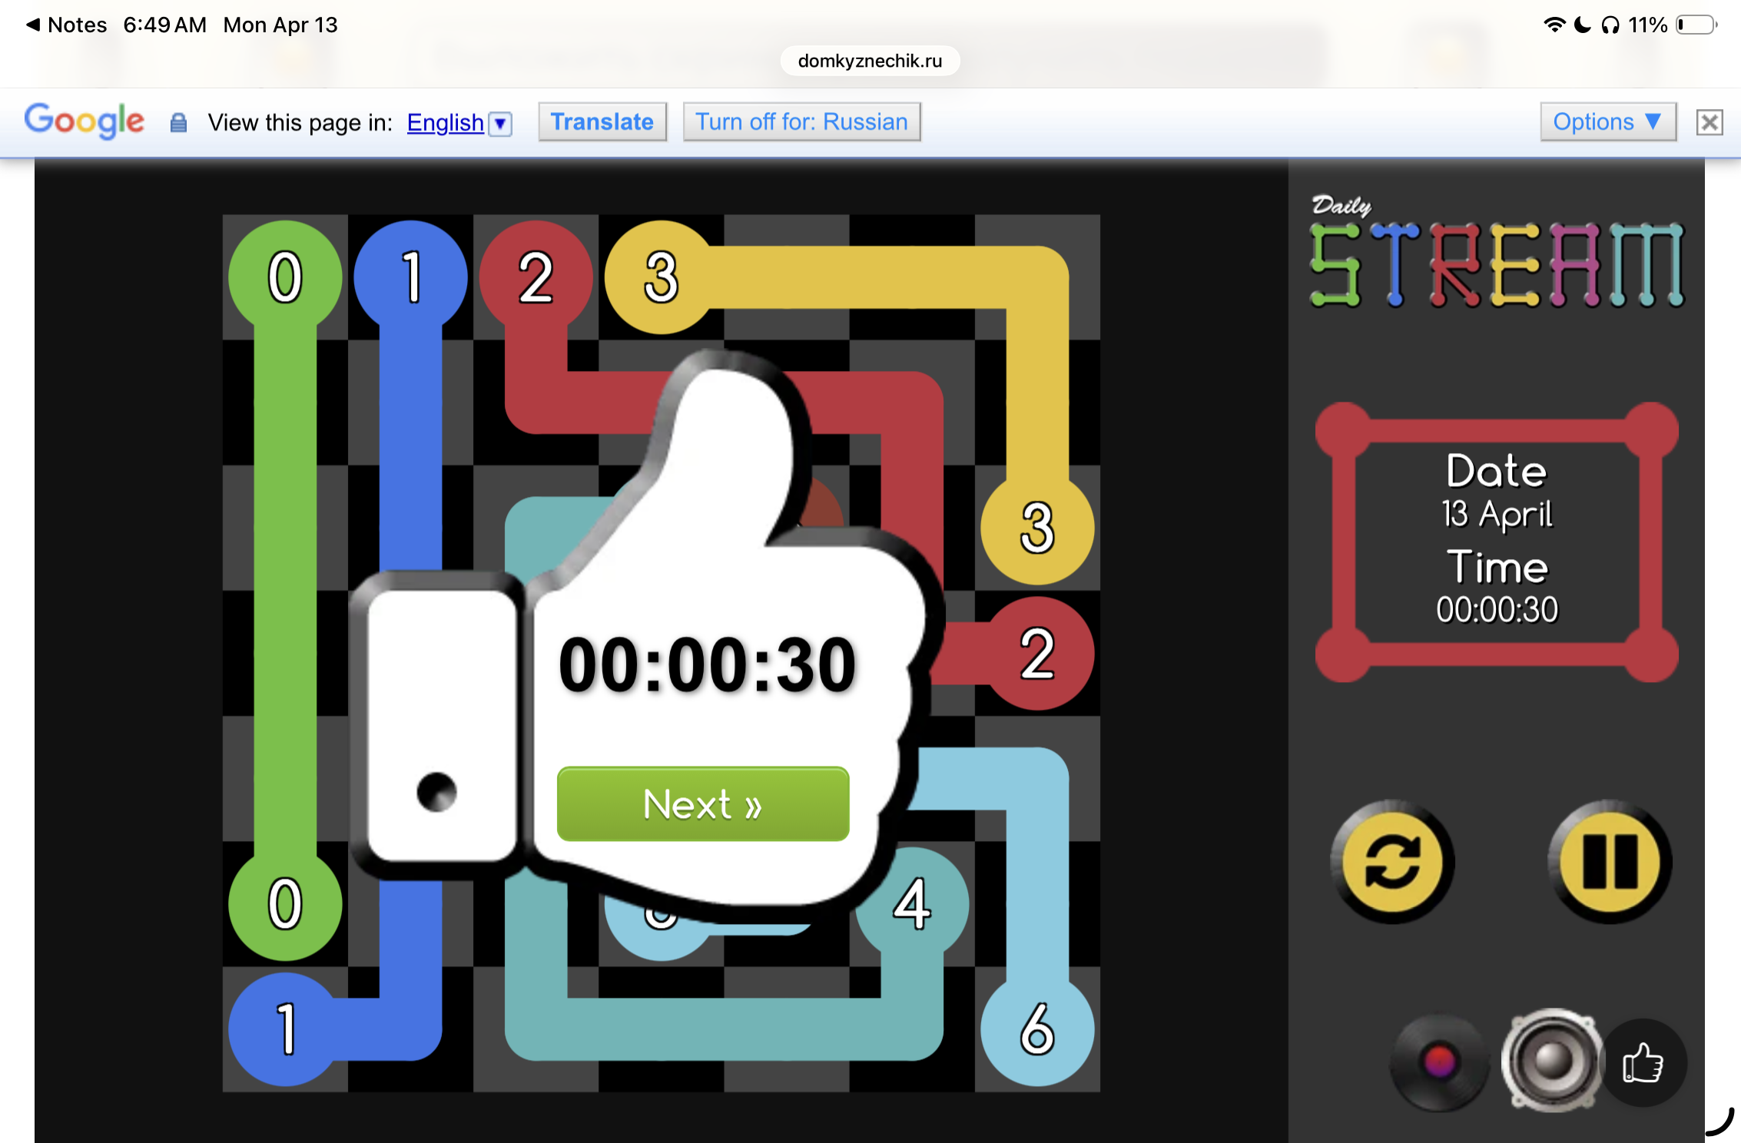Click the Translate button

pos(602,121)
